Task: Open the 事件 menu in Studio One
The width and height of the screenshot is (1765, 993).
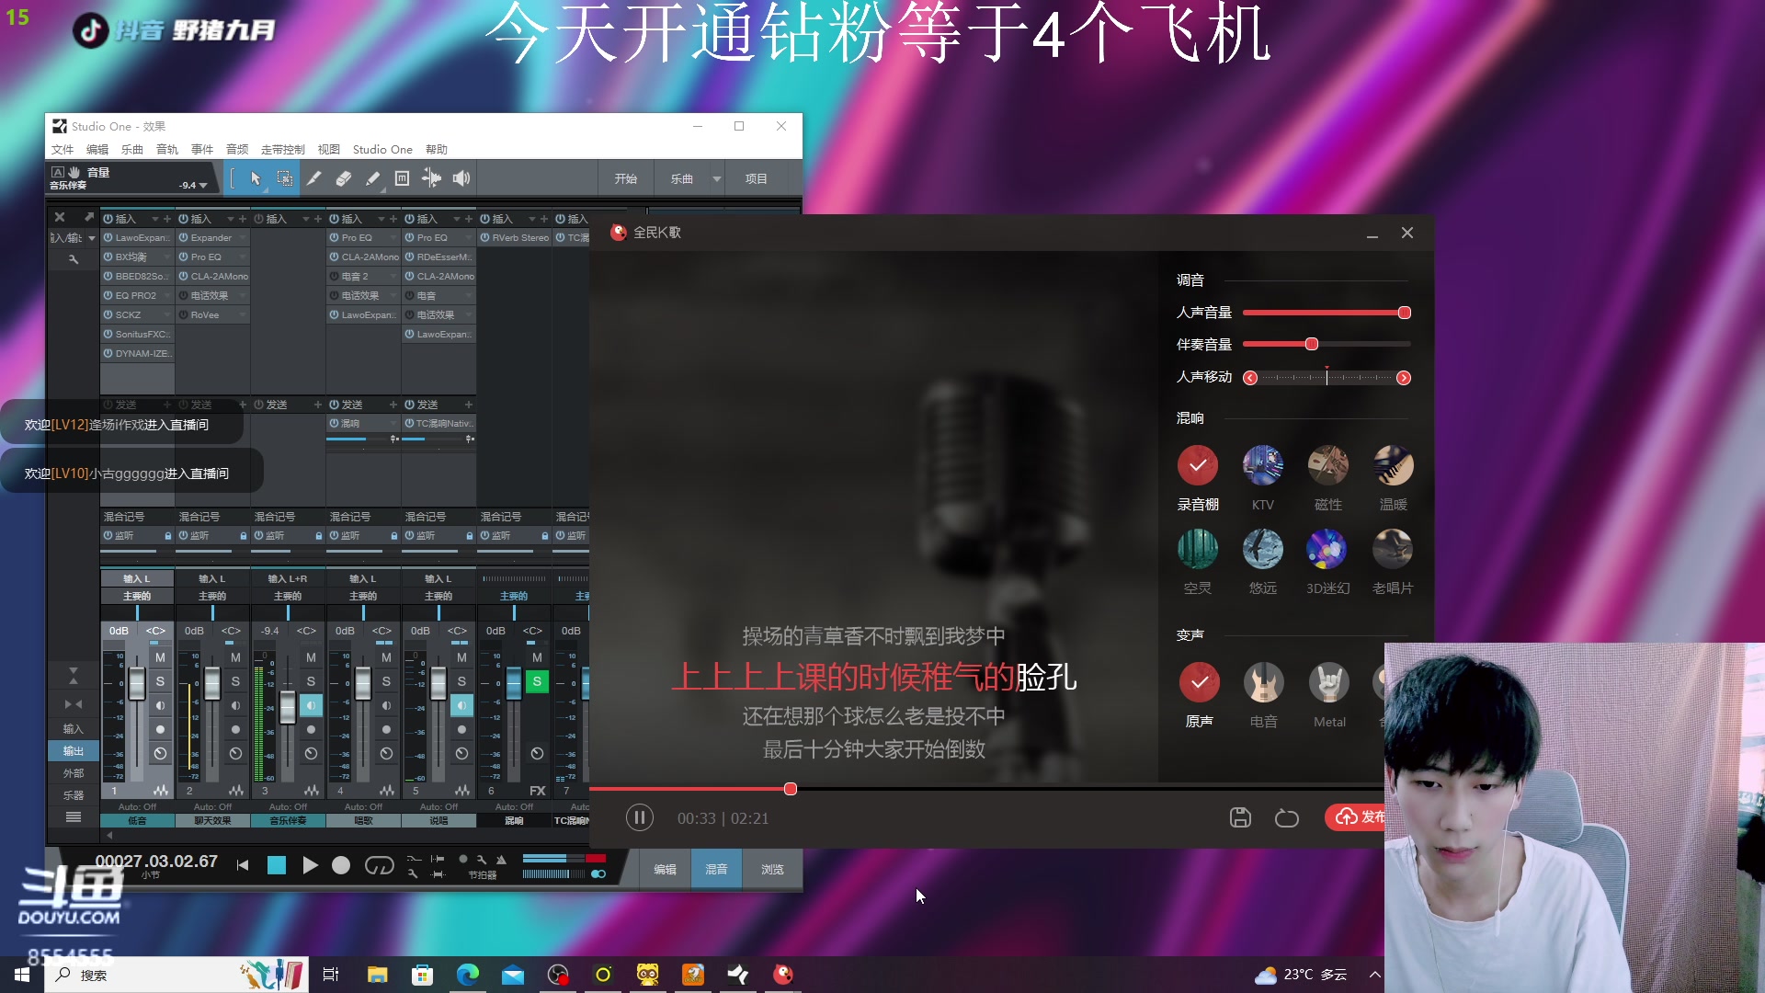Action: coord(201,149)
